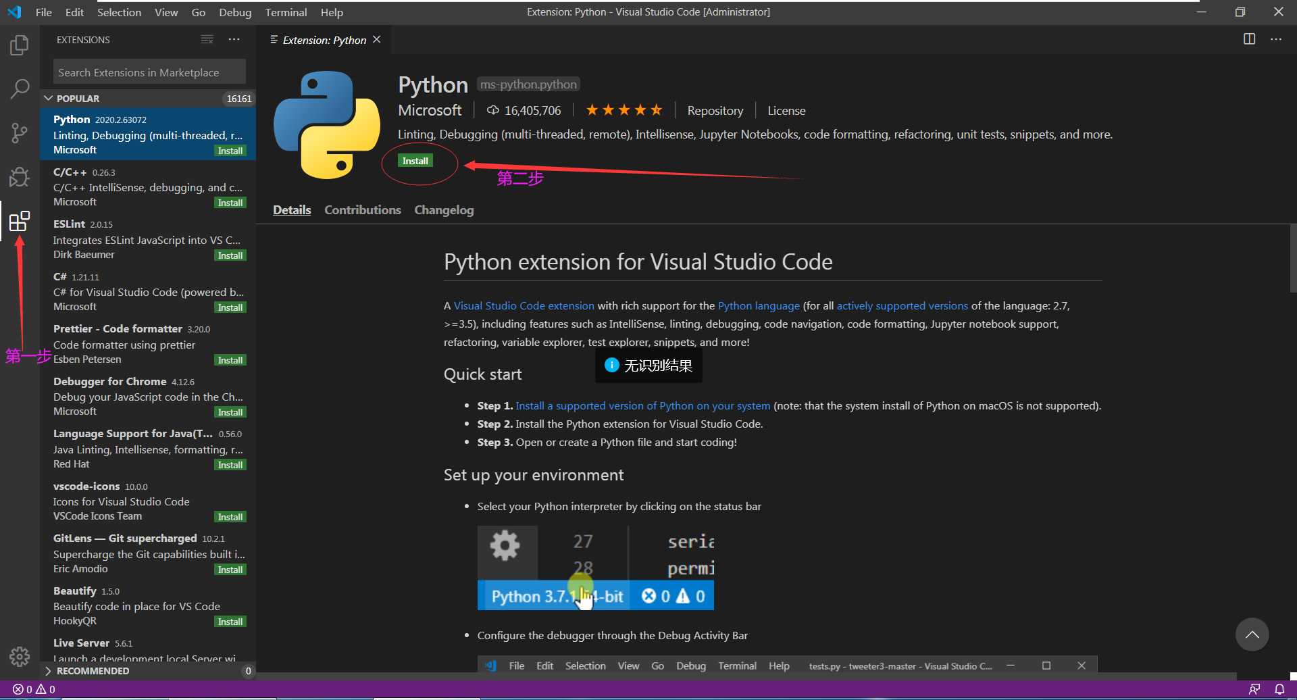This screenshot has height=700, width=1297.
Task: Open the License link
Action: pos(786,111)
